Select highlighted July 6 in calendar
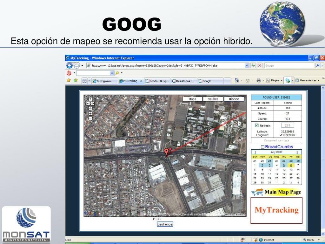Viewport: 325px width, 244px height. point(291,165)
